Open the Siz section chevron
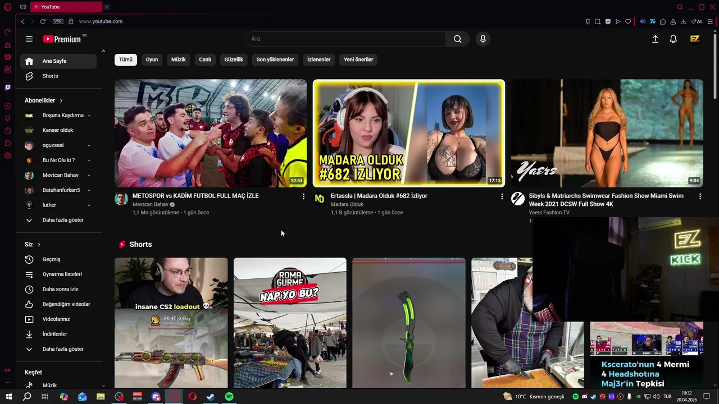This screenshot has height=404, width=719. click(x=39, y=245)
